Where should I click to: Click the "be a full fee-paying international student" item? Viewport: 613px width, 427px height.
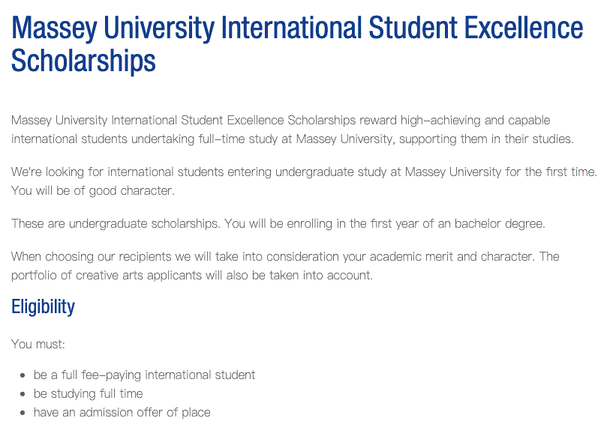[x=144, y=375]
